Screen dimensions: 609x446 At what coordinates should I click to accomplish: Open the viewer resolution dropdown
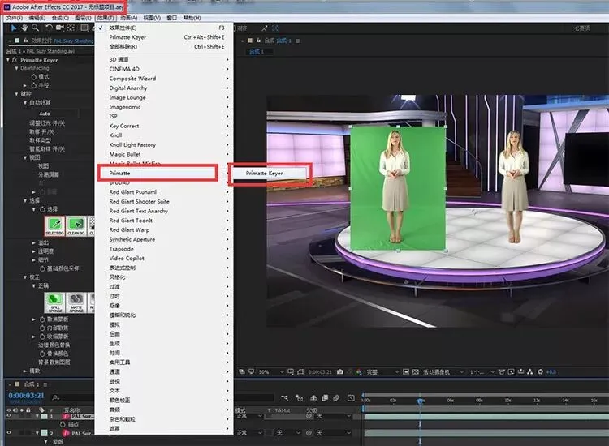[378, 372]
